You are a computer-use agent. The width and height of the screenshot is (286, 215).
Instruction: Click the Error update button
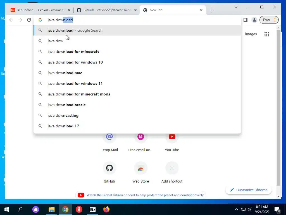coord(269,20)
